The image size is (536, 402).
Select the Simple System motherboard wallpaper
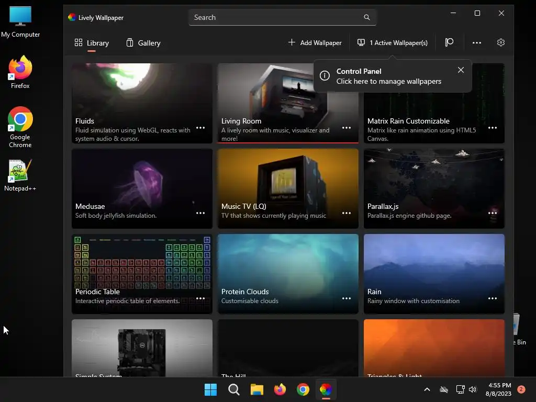coord(142,348)
